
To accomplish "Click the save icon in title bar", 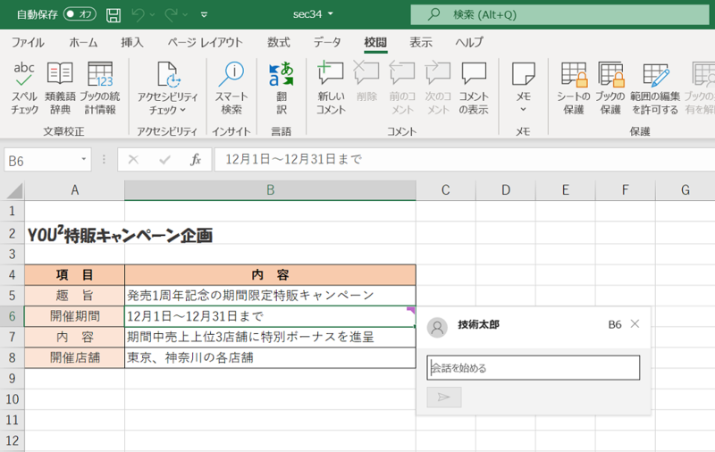I will click(114, 14).
